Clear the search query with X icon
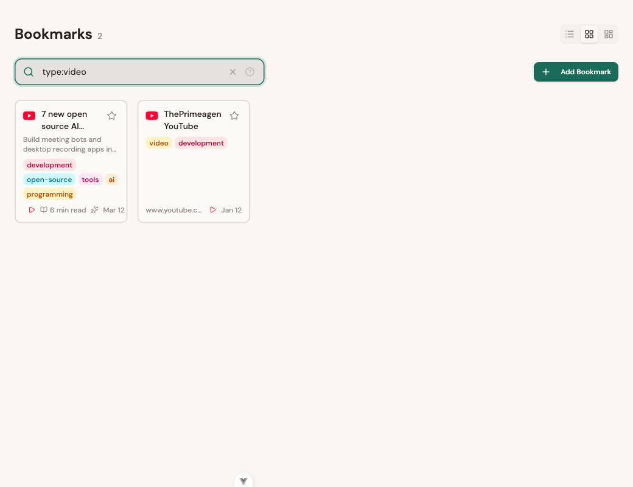Viewport: 633px width, 487px height. (233, 72)
